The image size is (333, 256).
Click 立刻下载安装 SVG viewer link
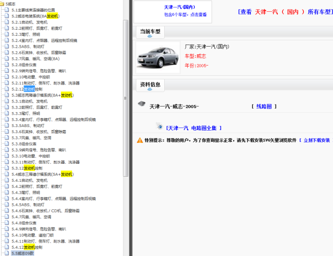[317, 140]
